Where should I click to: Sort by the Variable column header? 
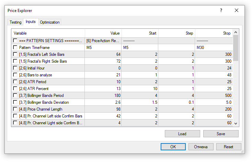point(48,33)
